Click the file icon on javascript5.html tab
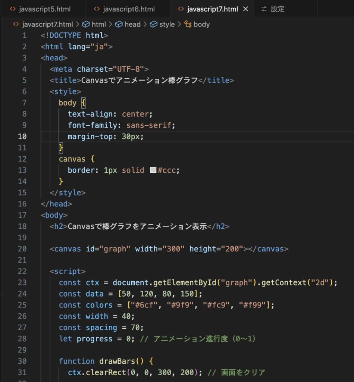The height and width of the screenshot is (382, 354). 13,9
